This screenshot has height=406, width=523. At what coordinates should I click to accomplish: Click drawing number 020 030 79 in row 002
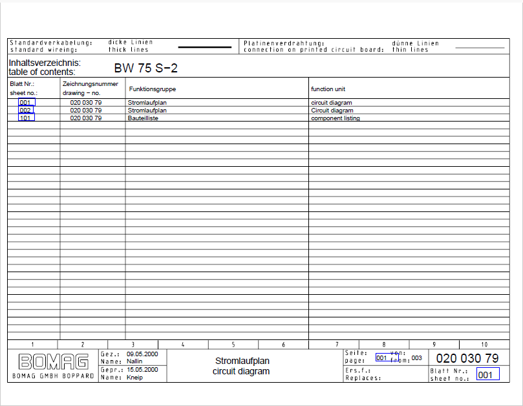pyautogui.click(x=86, y=110)
